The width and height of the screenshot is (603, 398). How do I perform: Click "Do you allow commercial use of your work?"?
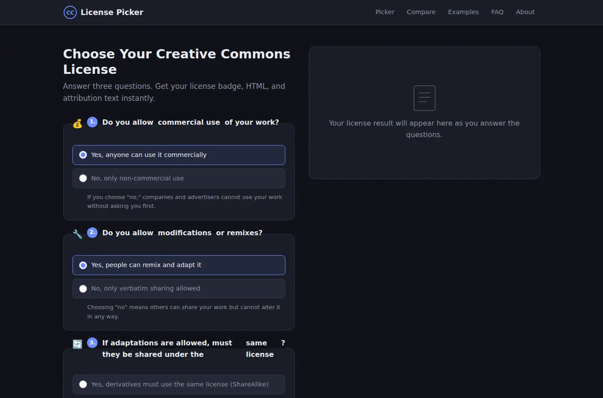pos(190,122)
